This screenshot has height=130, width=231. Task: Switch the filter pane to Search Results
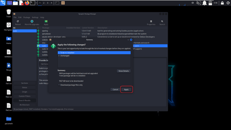24,100
